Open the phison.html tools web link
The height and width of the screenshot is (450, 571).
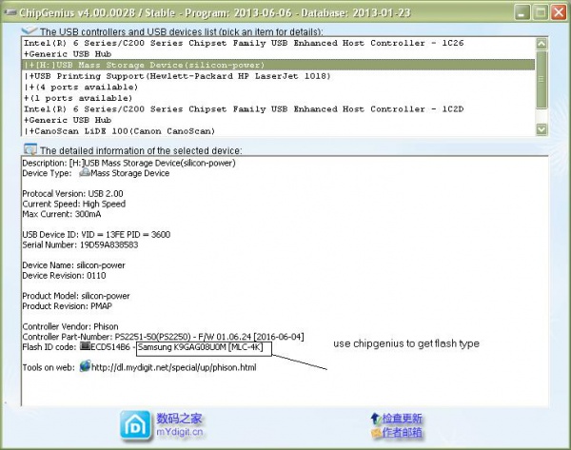[x=174, y=367]
